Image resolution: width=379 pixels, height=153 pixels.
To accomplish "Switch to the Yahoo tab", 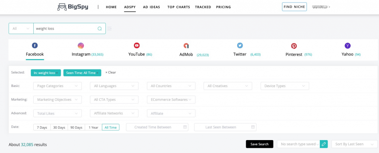I will [x=351, y=55].
